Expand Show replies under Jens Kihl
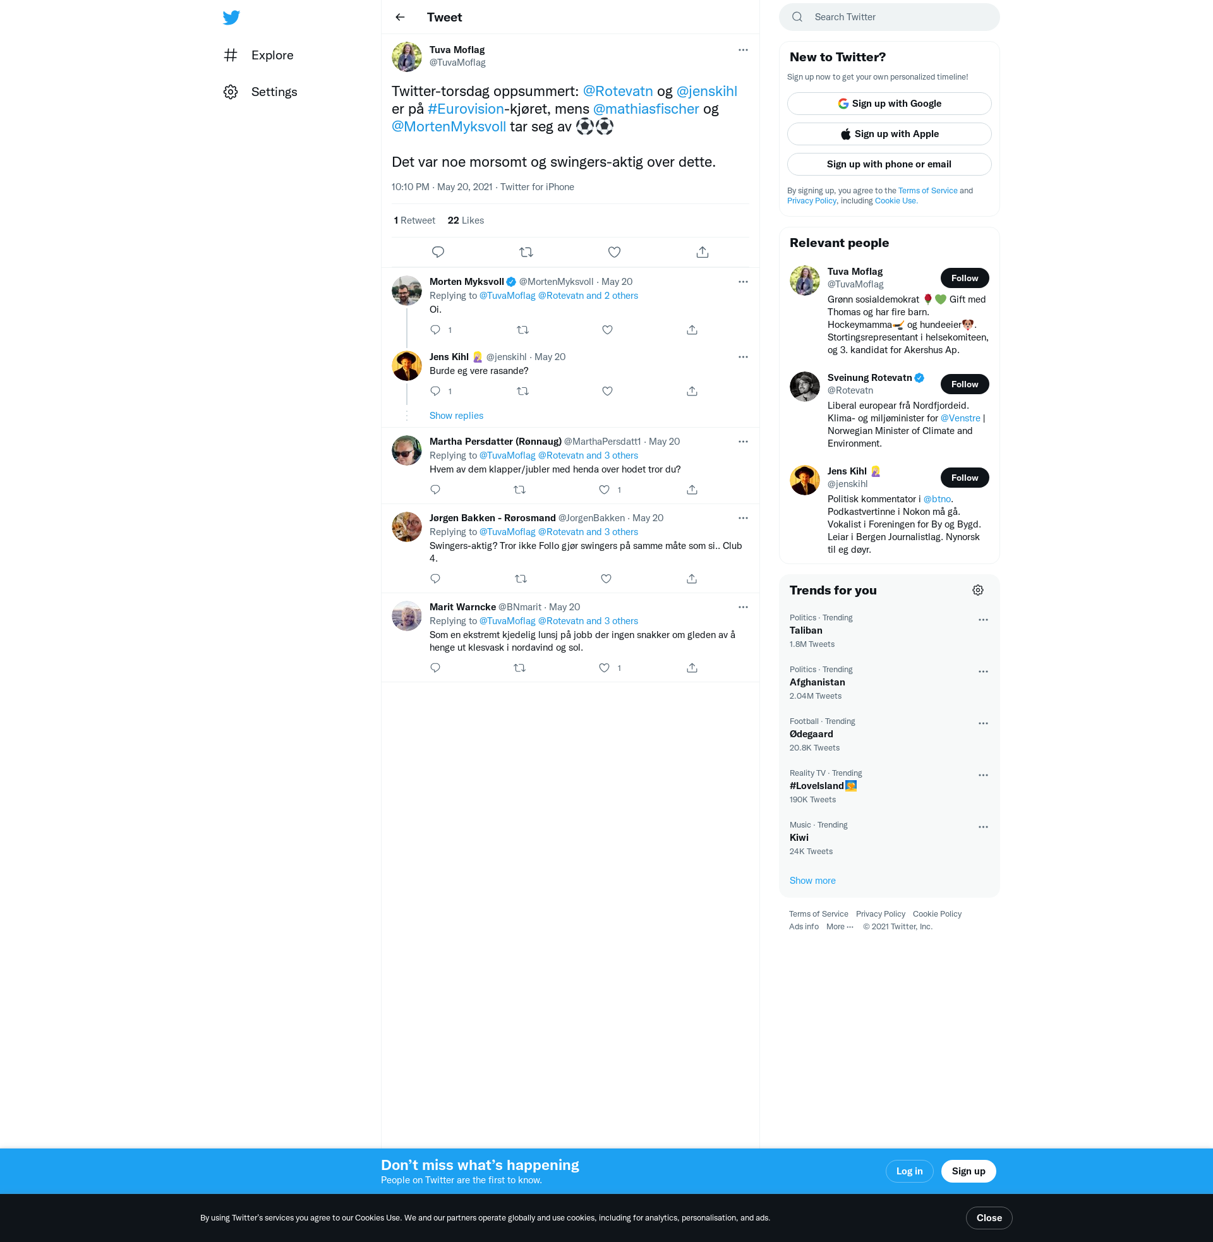This screenshot has height=1242, width=1213. tap(456, 415)
